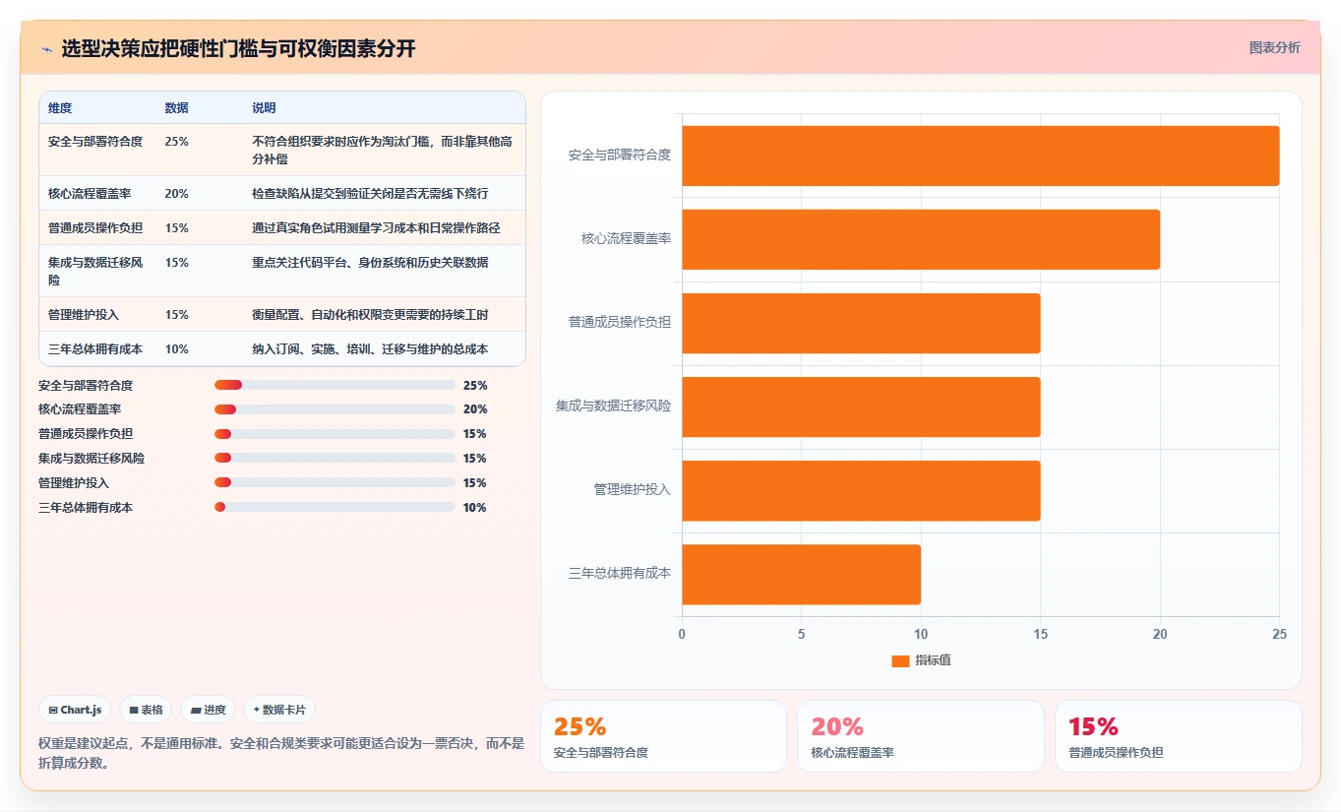This screenshot has height=812, width=1341.
Task: Click the pulse icon beside the title
Action: 46,48
